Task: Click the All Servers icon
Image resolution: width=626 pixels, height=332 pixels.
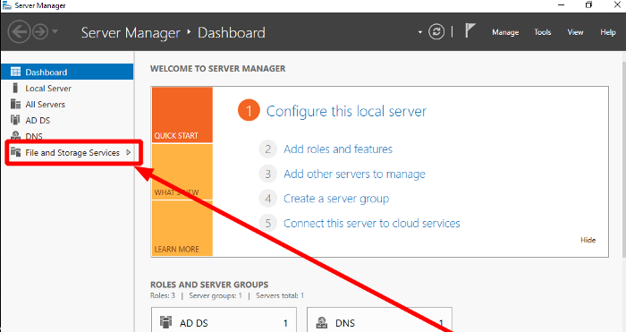Action: 15,105
